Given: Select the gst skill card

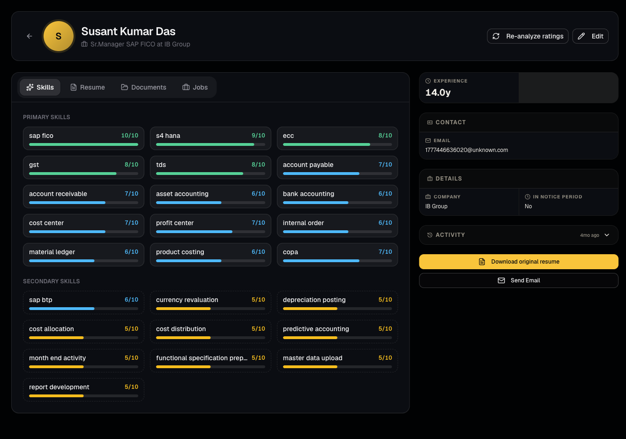Looking at the screenshot, I should pyautogui.click(x=83, y=167).
